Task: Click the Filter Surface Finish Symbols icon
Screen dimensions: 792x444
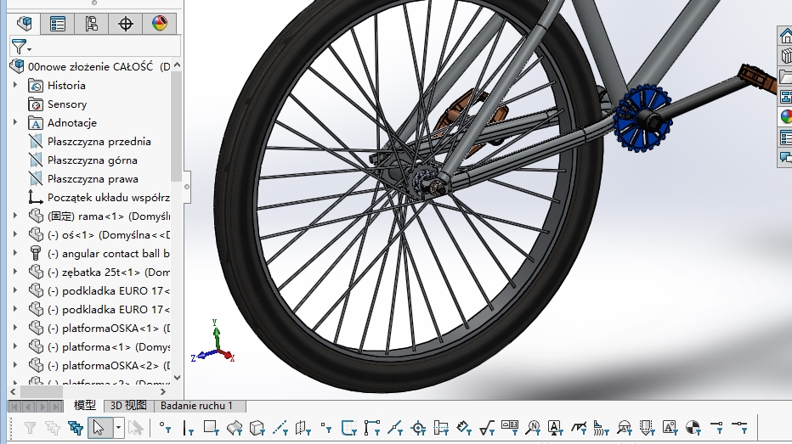Action: pyautogui.click(x=487, y=429)
